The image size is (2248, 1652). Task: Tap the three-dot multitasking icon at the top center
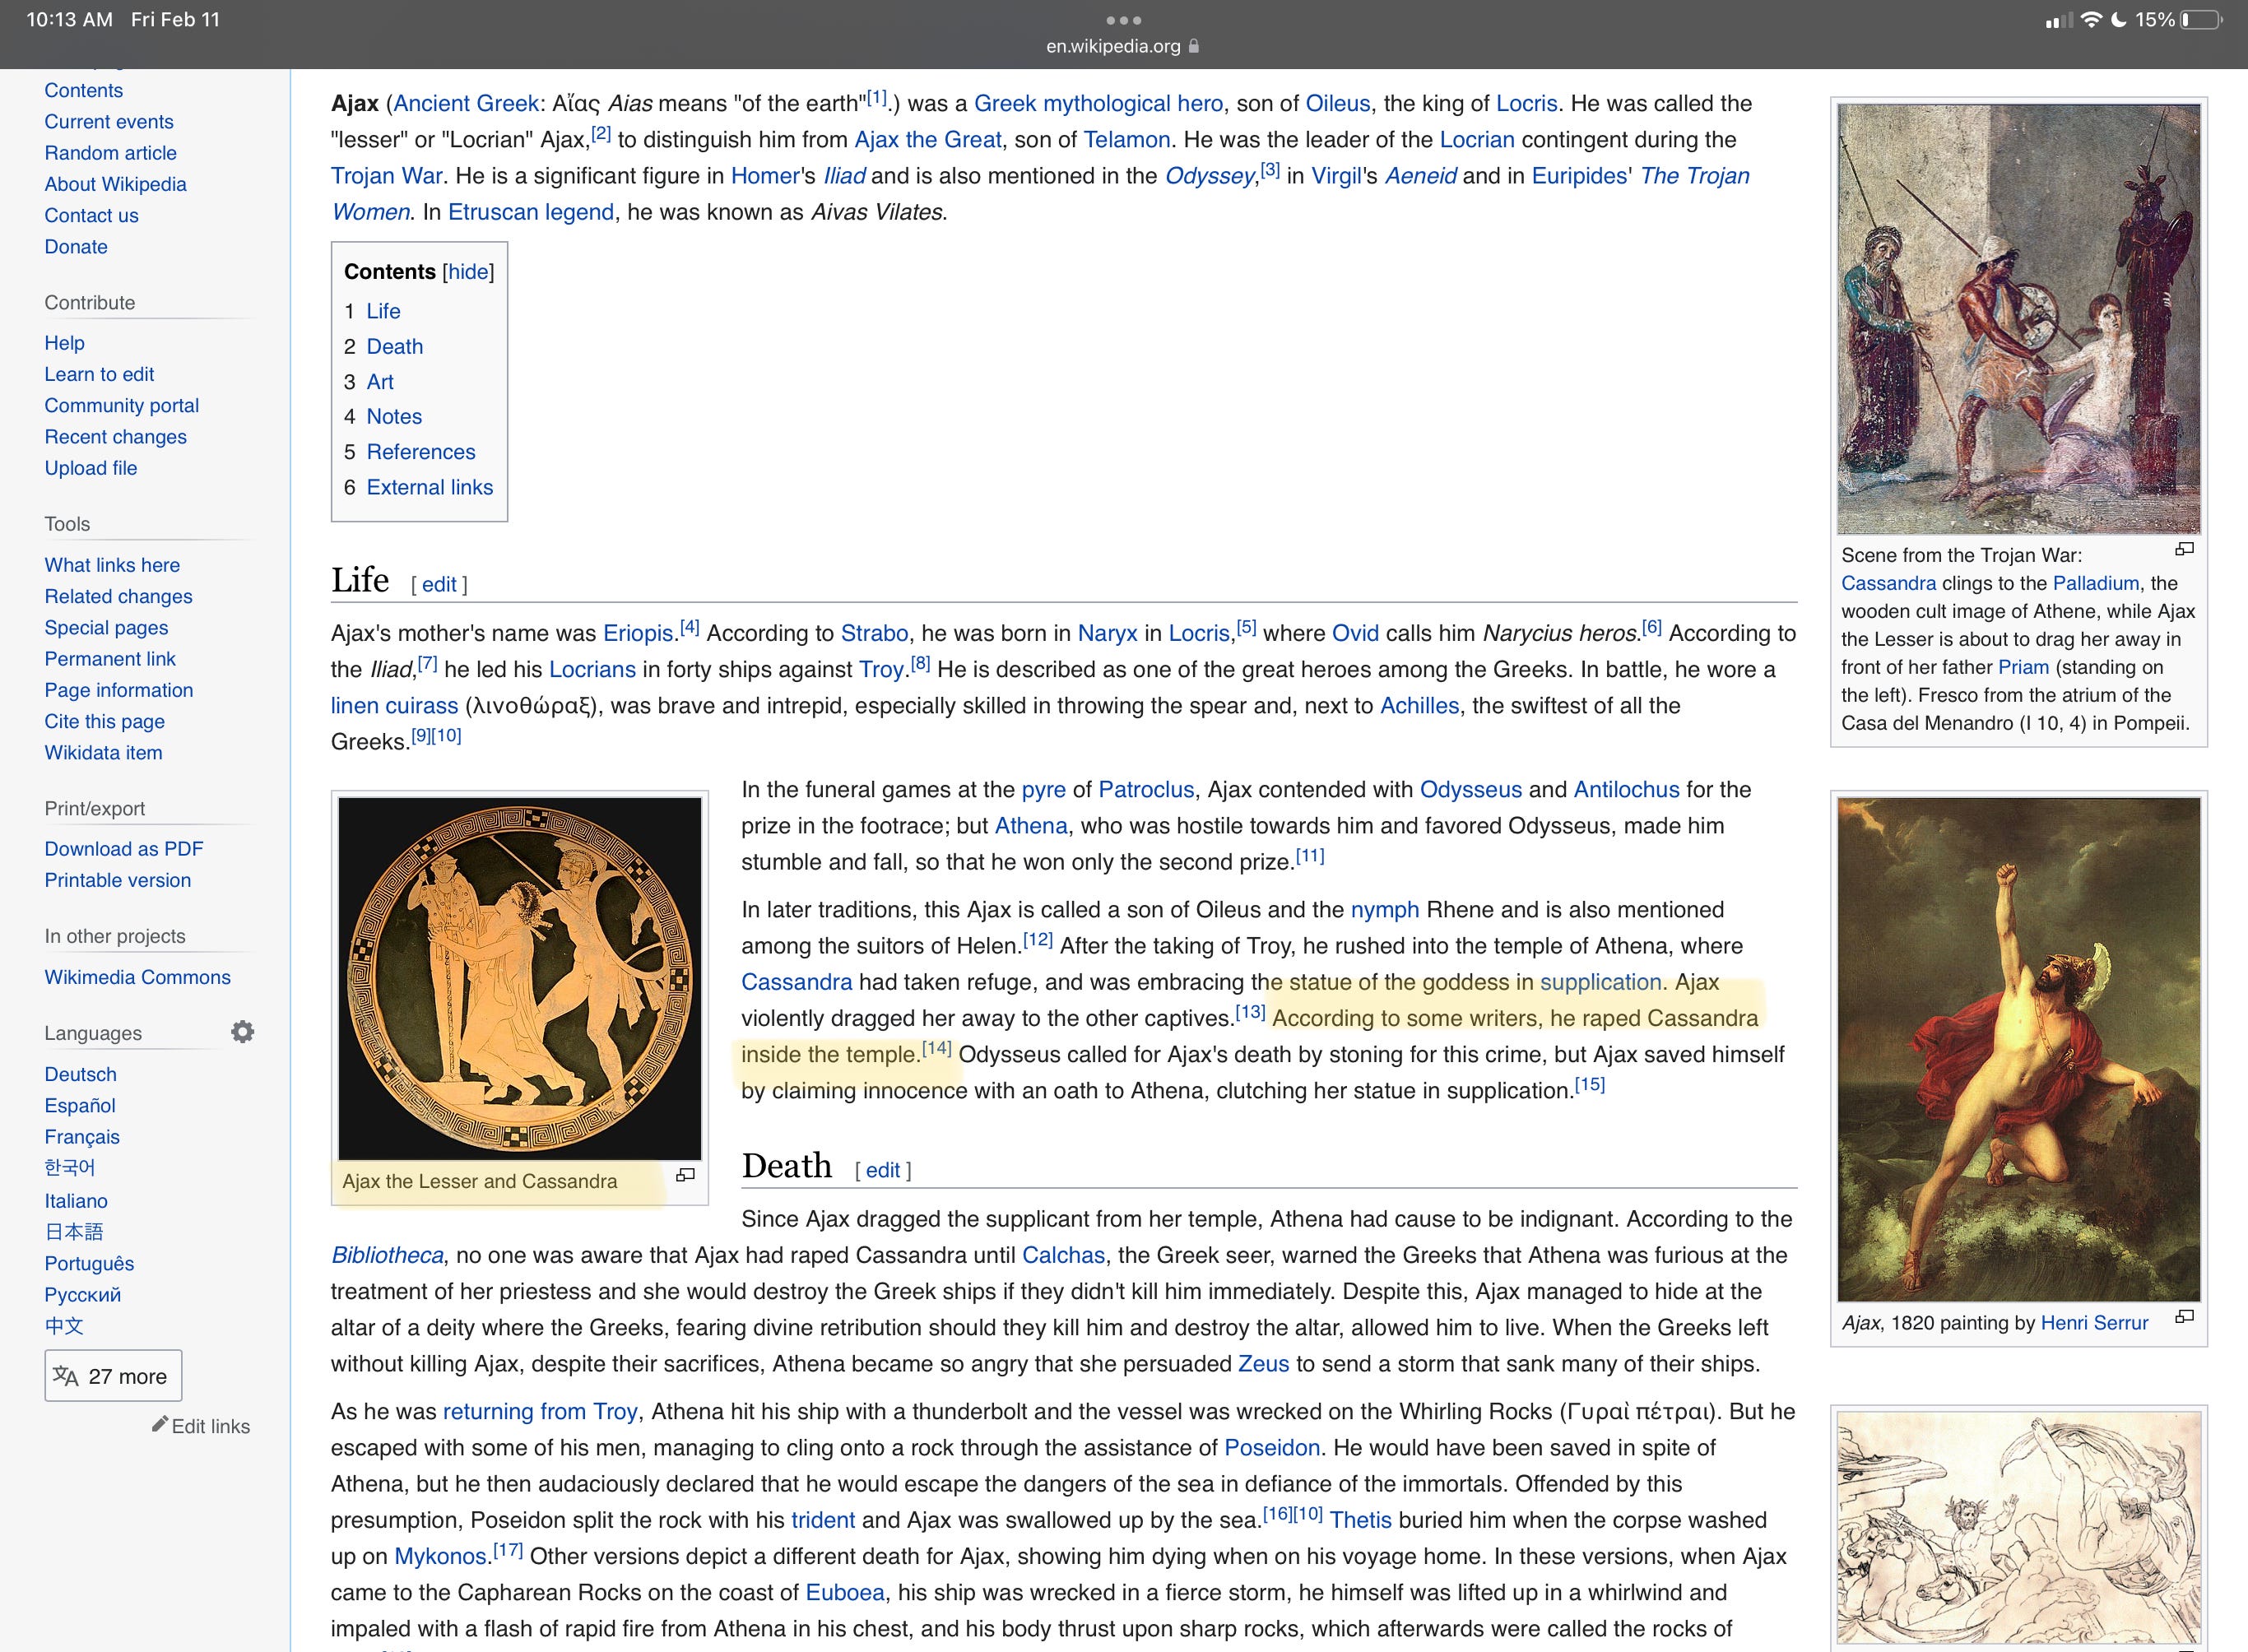[x=1124, y=20]
